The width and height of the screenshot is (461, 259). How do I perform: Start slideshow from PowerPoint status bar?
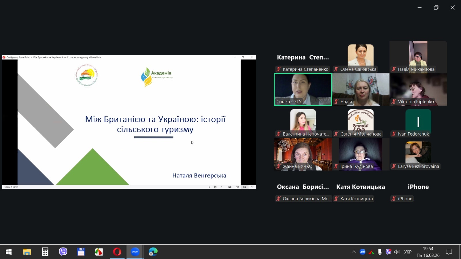tap(252, 187)
